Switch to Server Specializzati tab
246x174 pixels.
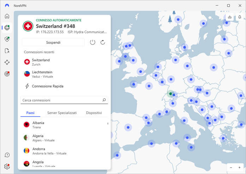(x=62, y=113)
